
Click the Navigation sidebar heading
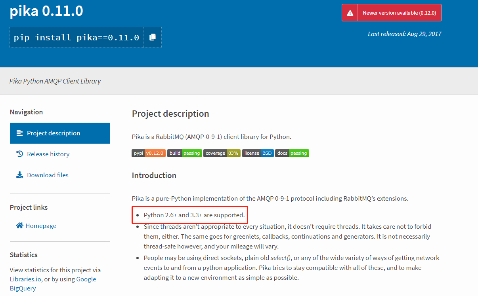click(x=26, y=112)
